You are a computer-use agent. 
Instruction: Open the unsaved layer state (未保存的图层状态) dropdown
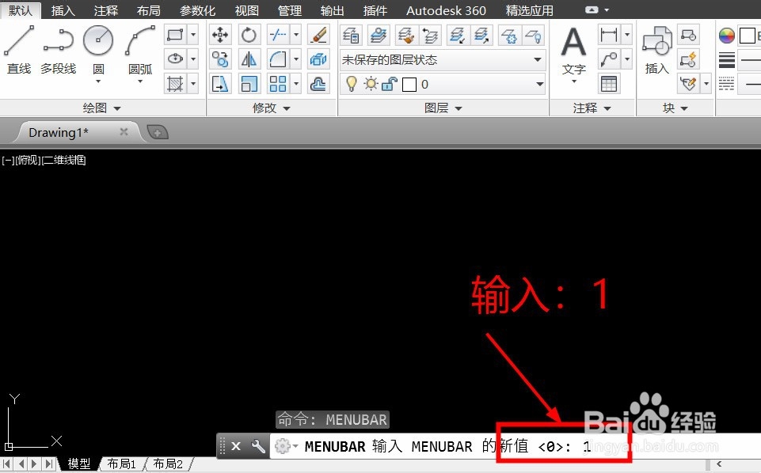(443, 59)
